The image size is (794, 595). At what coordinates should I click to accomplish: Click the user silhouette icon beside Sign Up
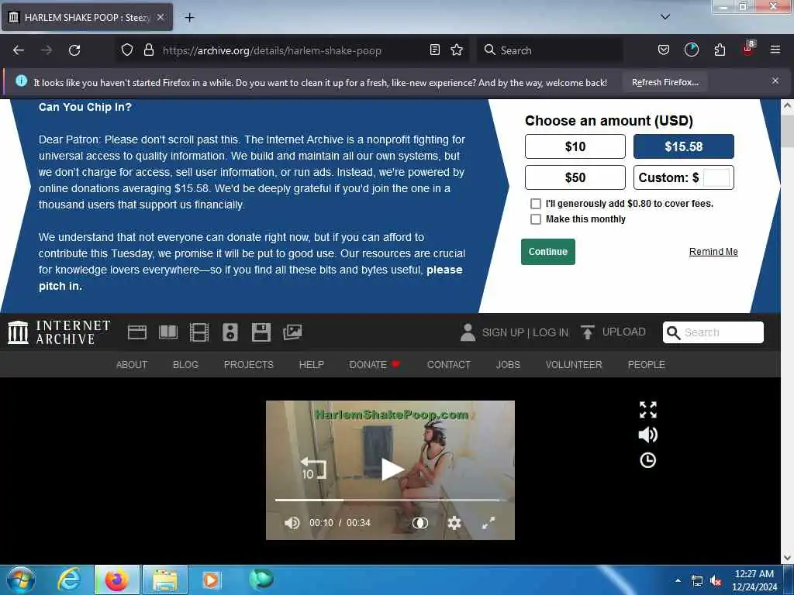tap(468, 332)
